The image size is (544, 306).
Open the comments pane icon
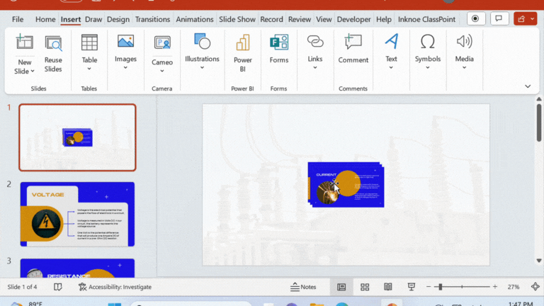tap(499, 18)
